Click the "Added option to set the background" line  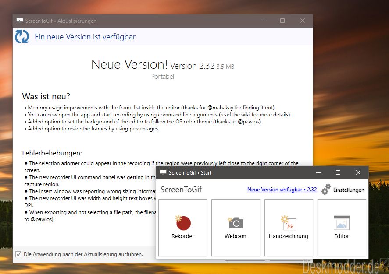coord(143,122)
